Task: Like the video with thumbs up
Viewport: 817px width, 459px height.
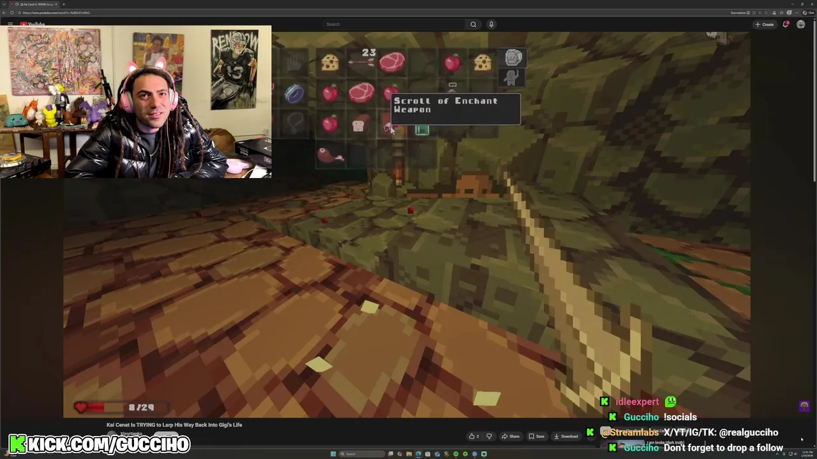Action: click(x=474, y=436)
